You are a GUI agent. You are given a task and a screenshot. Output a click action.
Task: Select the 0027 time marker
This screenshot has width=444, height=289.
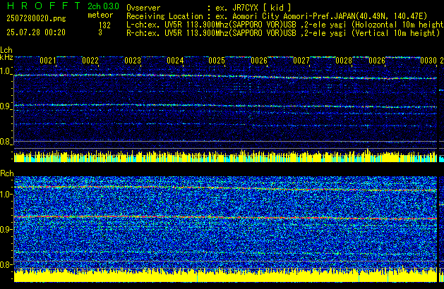click(301, 61)
